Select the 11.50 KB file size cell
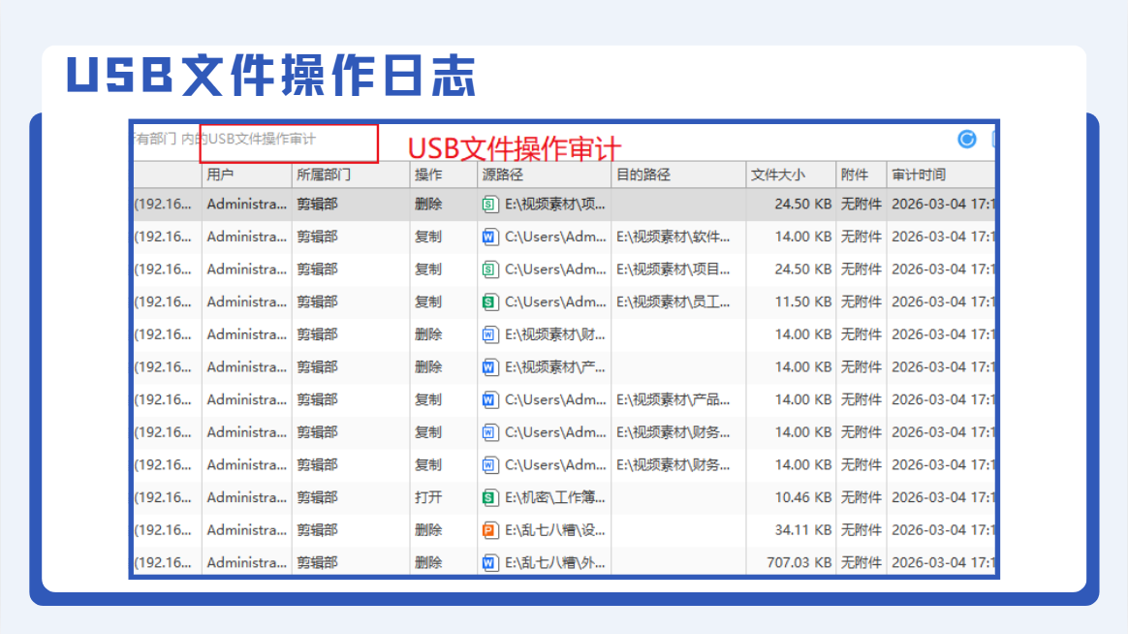 [802, 302]
